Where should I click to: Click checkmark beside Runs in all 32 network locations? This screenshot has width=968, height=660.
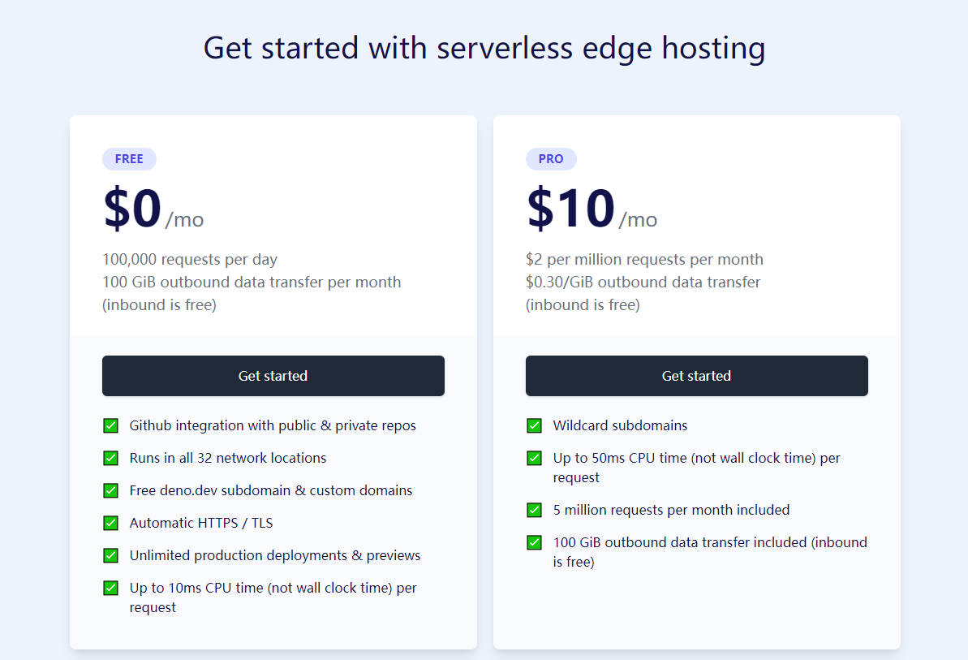tap(111, 458)
